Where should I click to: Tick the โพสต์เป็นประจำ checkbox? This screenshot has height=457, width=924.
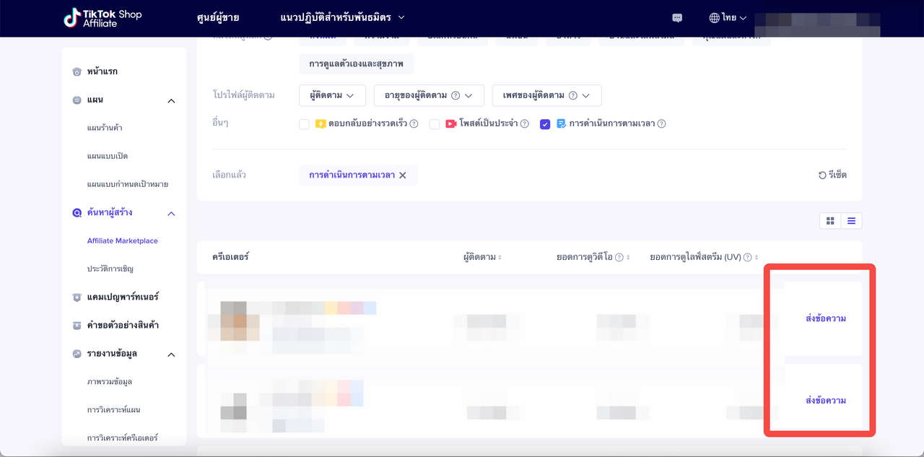435,124
